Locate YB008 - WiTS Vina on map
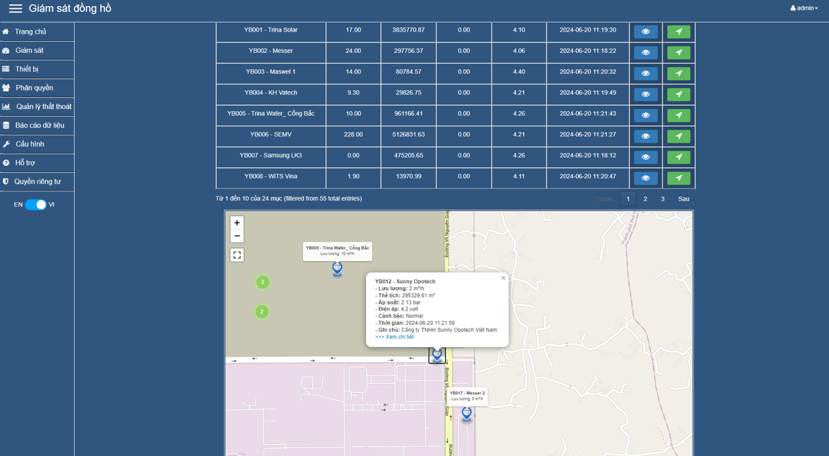This screenshot has width=829, height=456. pyautogui.click(x=678, y=178)
